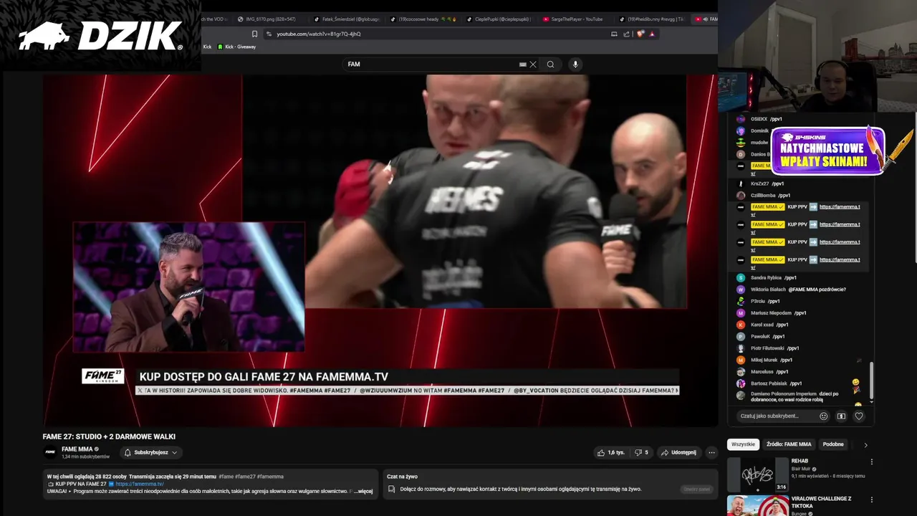Screen dimensions: 917x516
Task: Open emoji picker in chat input
Action: coord(823,416)
